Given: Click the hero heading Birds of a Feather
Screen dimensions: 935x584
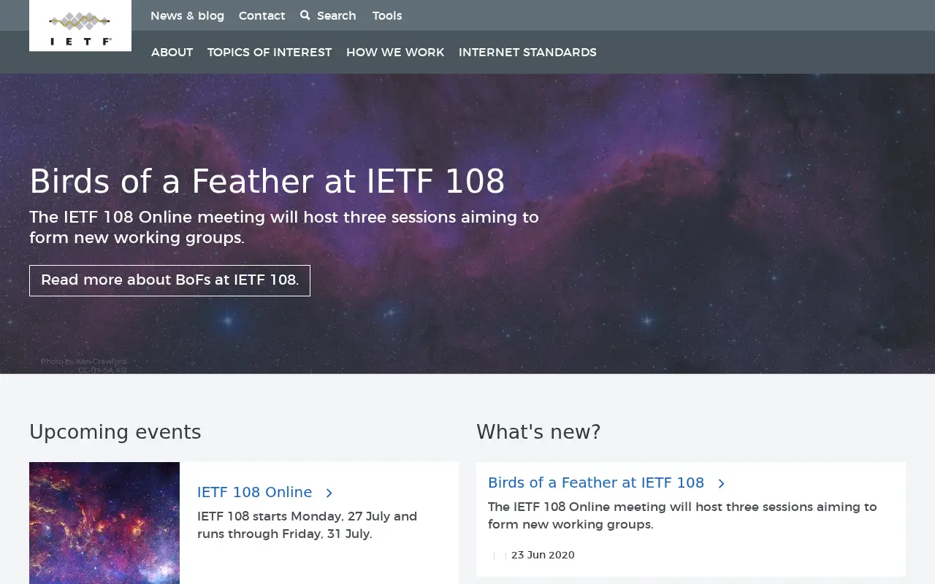Looking at the screenshot, I should (x=267, y=181).
